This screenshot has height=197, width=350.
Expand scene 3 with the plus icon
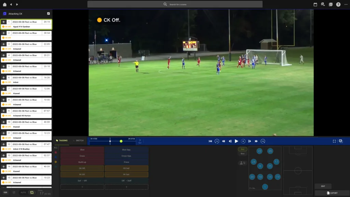point(3,44)
